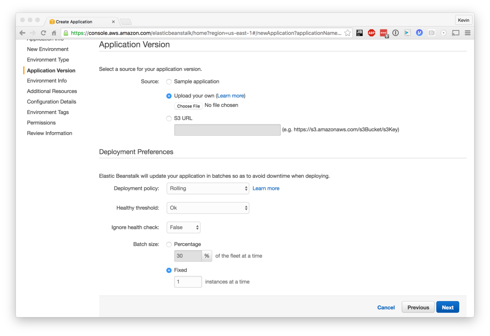Click the greyed video camera extension
Viewport: 490px width, 336px height.
tap(431, 33)
